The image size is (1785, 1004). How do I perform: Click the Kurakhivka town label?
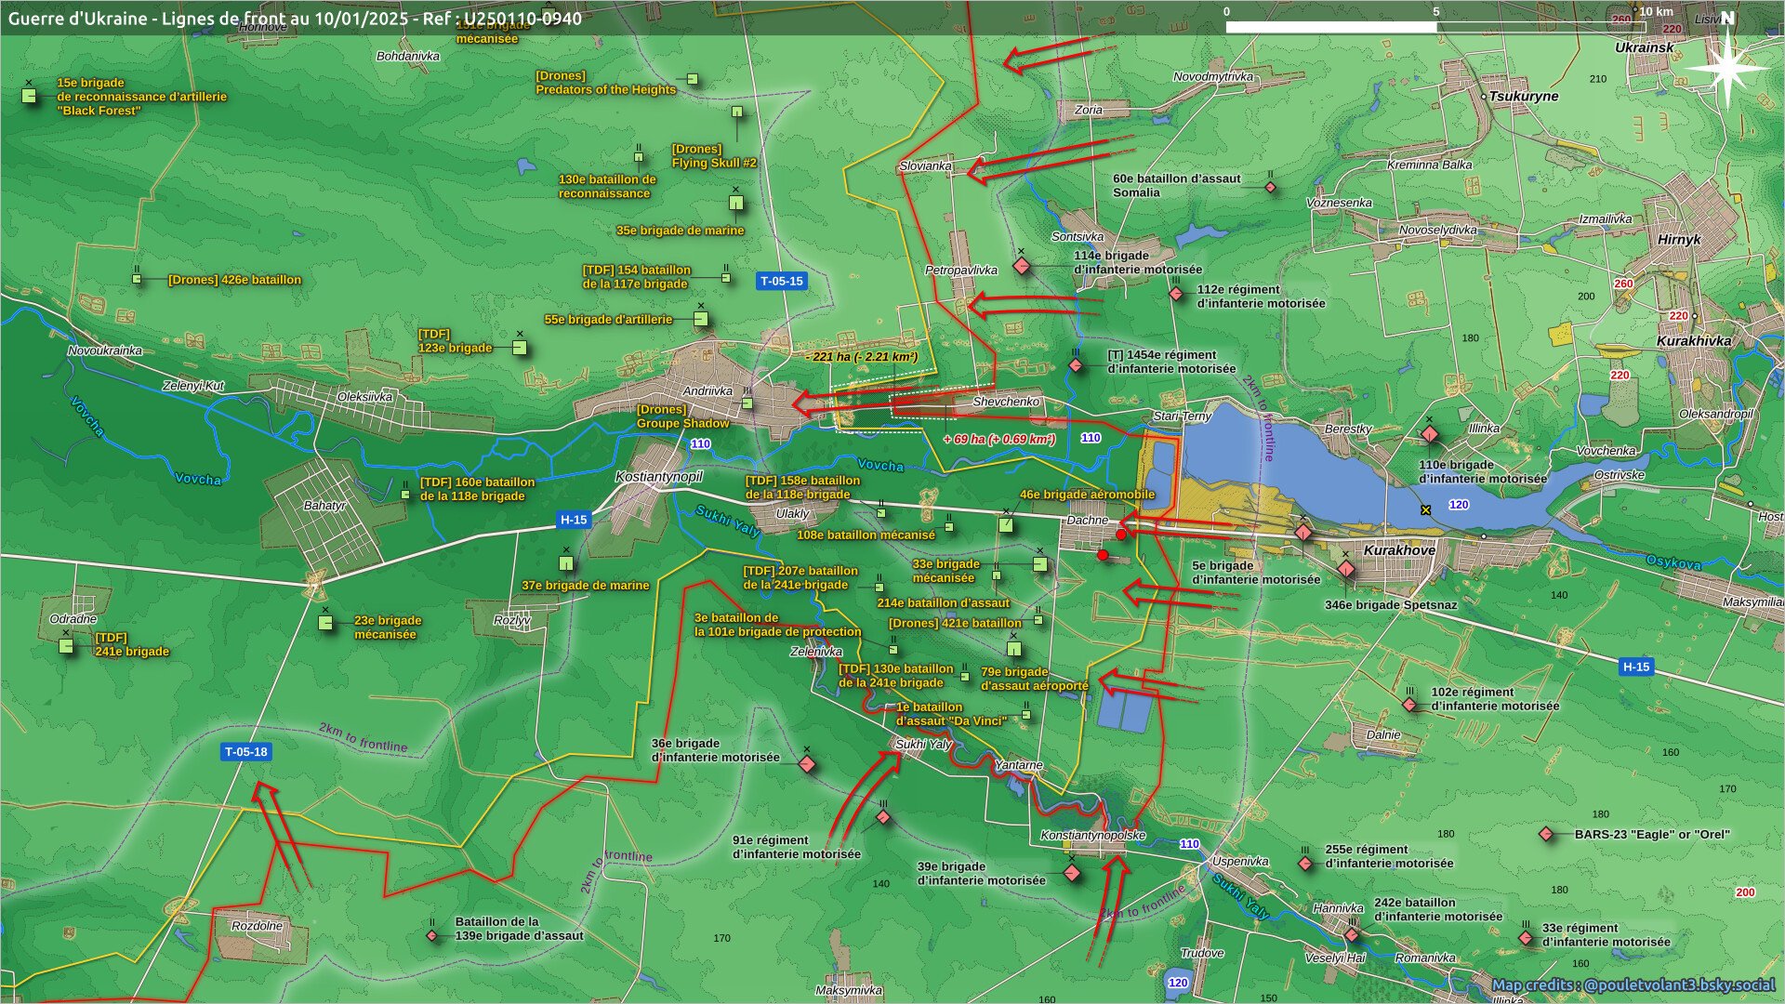pos(1694,340)
